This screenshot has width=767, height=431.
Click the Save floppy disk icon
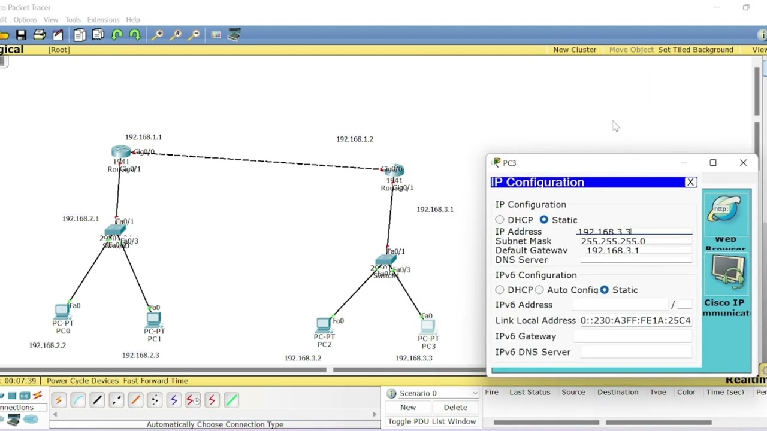(22, 35)
